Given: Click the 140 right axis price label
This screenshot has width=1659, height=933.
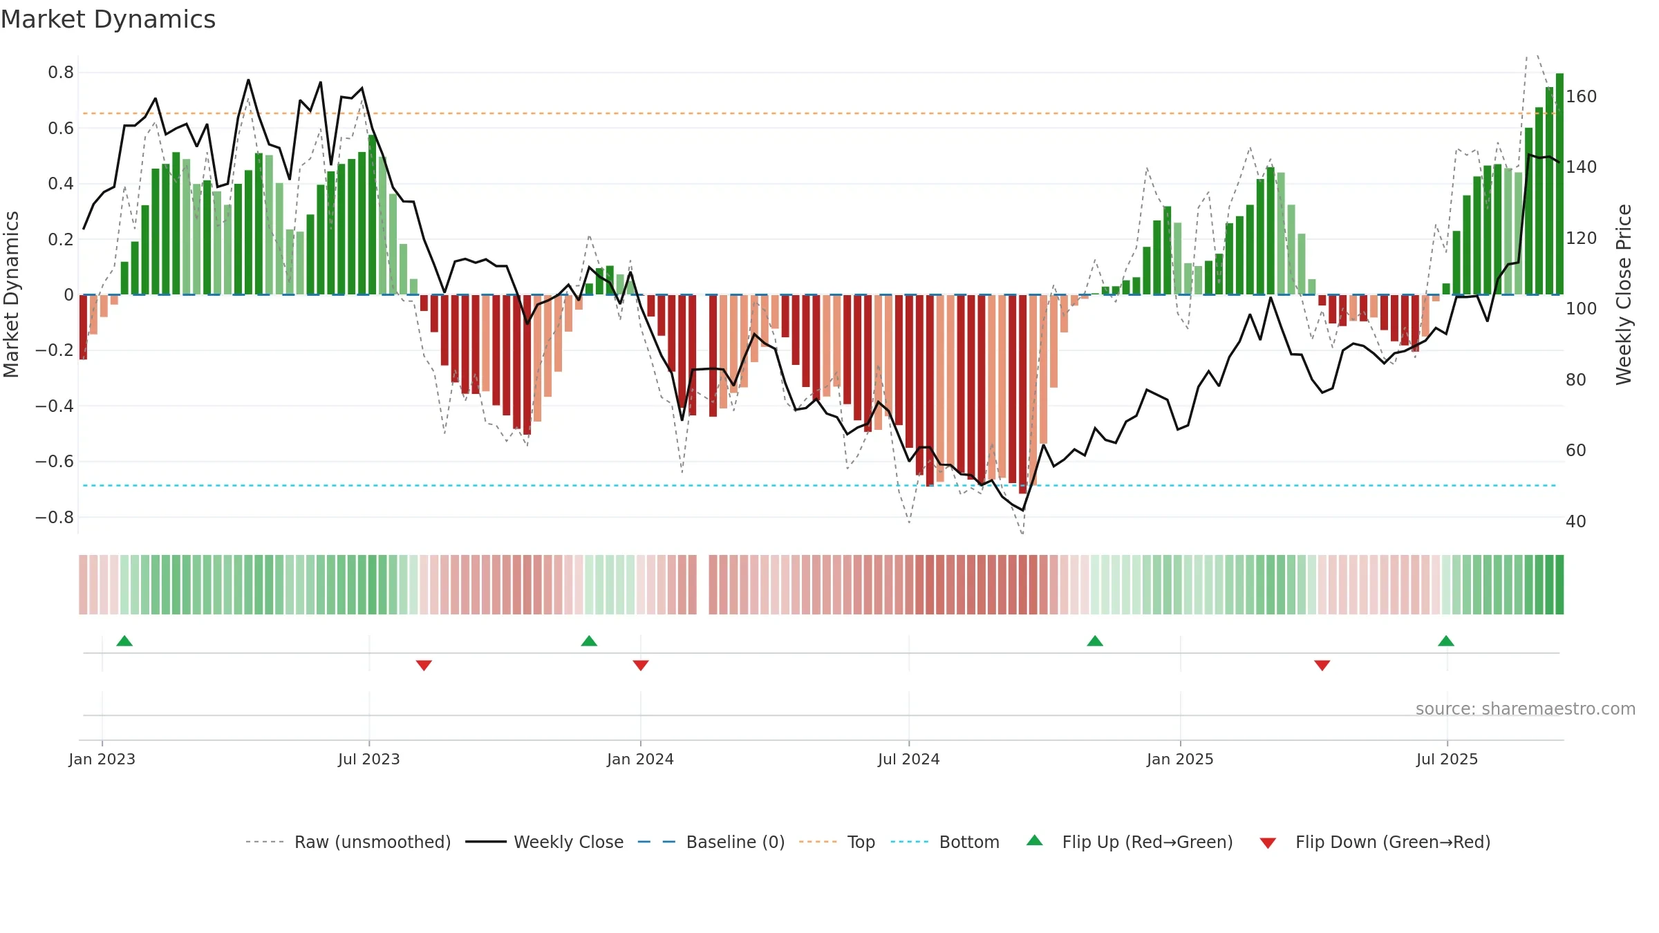Looking at the screenshot, I should coord(1582,167).
